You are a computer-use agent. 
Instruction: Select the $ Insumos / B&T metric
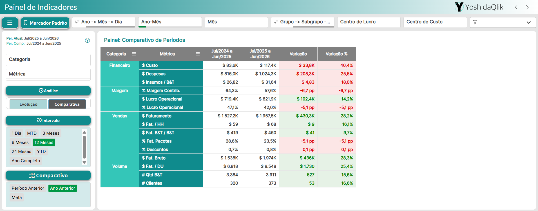pos(171,82)
